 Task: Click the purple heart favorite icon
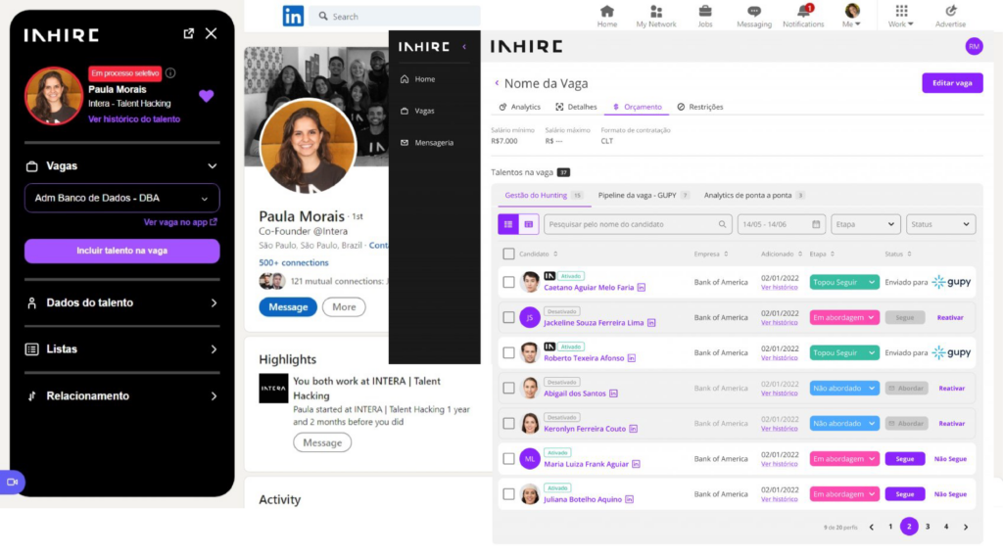pyautogui.click(x=206, y=96)
